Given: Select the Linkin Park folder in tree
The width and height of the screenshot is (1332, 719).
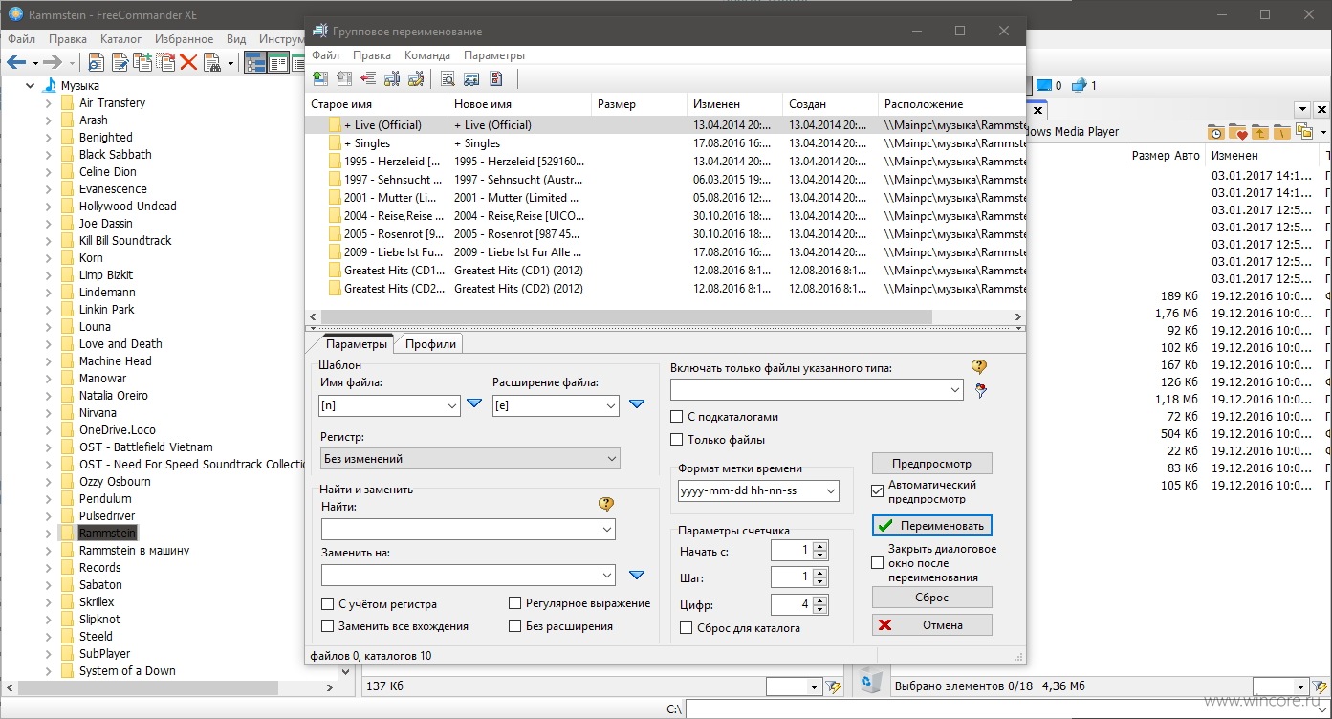Looking at the screenshot, I should [x=107, y=310].
